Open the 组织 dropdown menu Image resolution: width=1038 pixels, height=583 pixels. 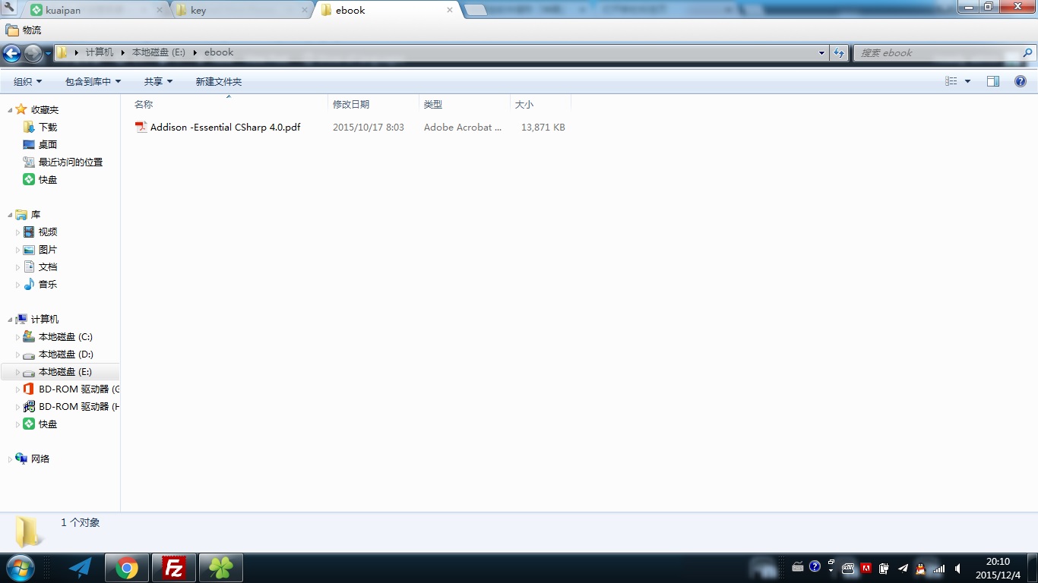tap(27, 81)
